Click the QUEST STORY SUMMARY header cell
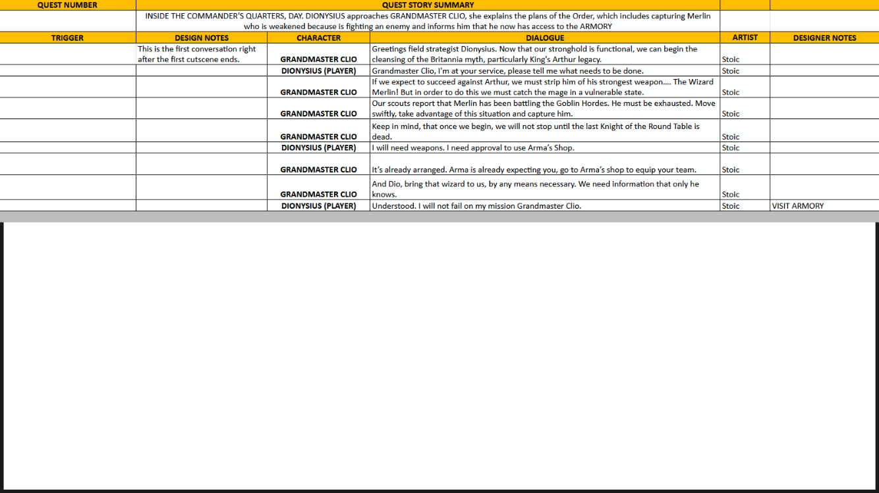Image resolution: width=879 pixels, height=493 pixels. tap(428, 5)
